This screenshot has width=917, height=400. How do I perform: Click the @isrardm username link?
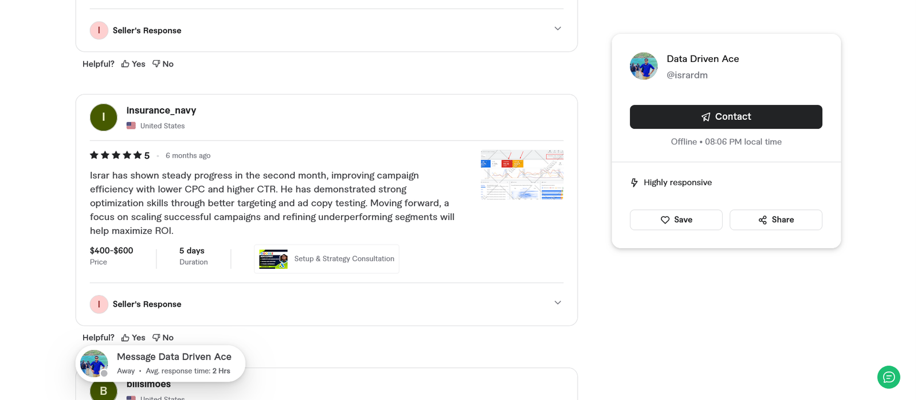[x=687, y=75]
